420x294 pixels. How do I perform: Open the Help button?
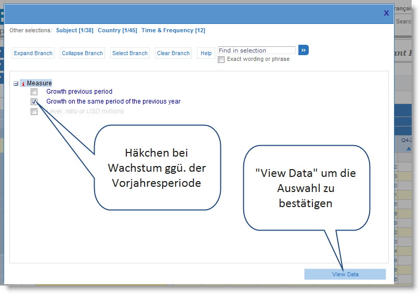point(206,53)
